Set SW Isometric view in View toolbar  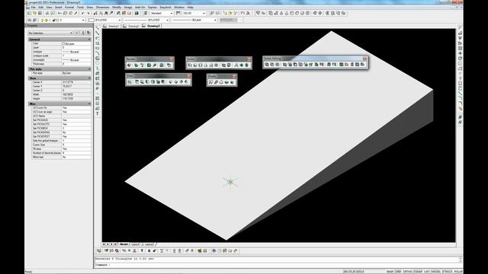(171, 81)
